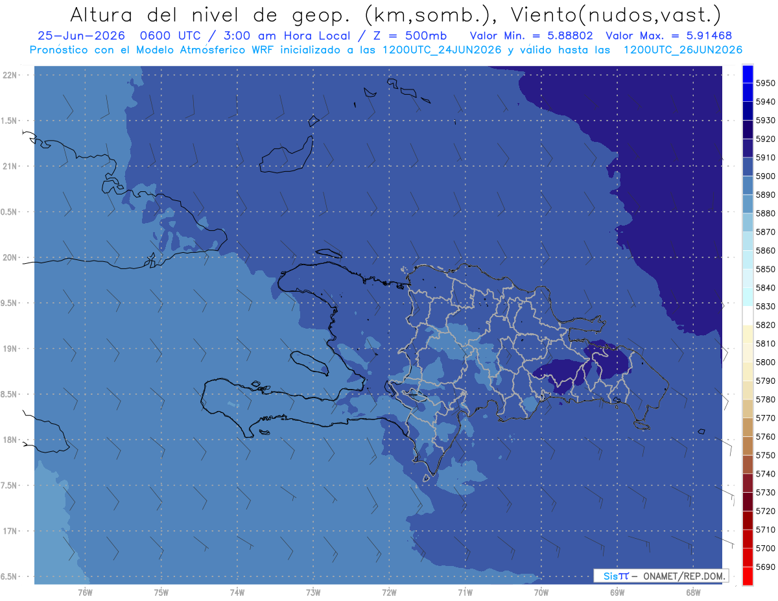Click the "5920" colorbar label
The height and width of the screenshot is (601, 778).
766,139
